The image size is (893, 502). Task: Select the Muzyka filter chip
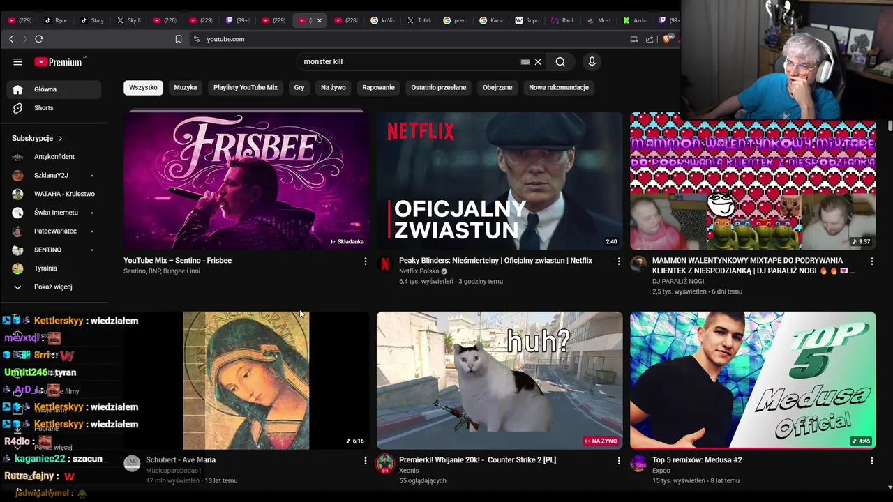coord(186,88)
